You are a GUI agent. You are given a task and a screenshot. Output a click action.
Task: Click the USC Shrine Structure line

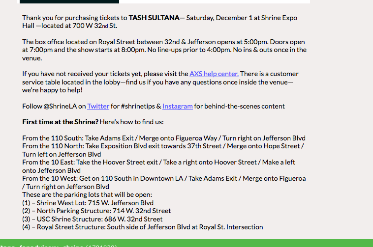[x=92, y=219]
